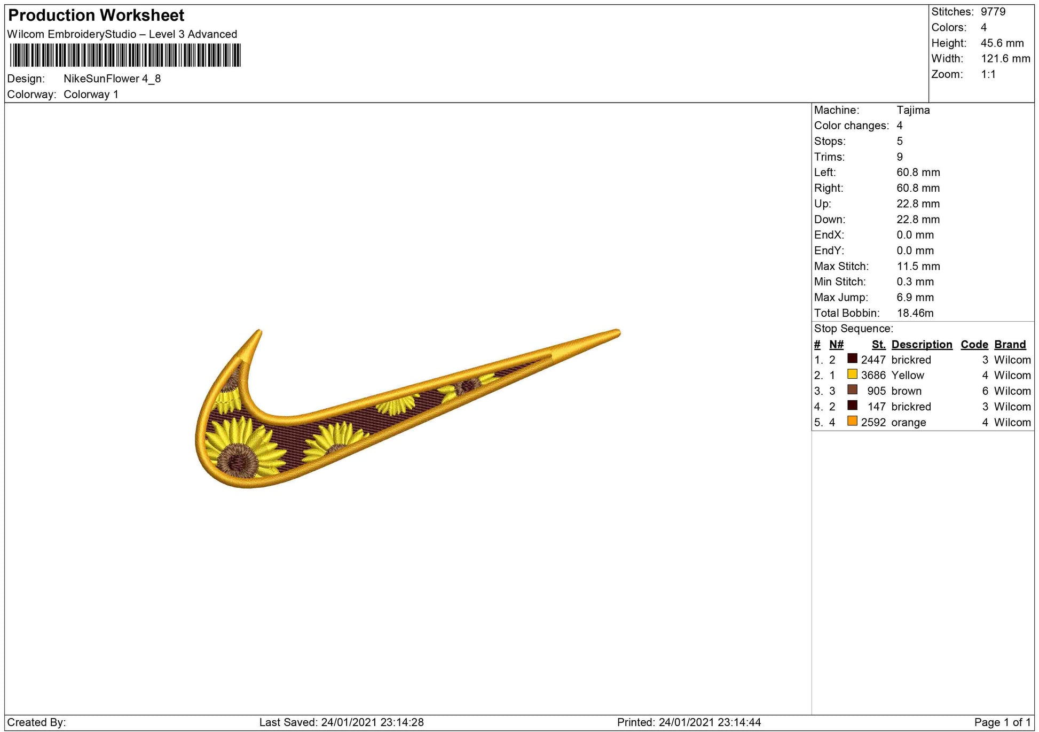1039x732 pixels.
Task: Click the Stitches count 9779
Action: click(x=993, y=12)
